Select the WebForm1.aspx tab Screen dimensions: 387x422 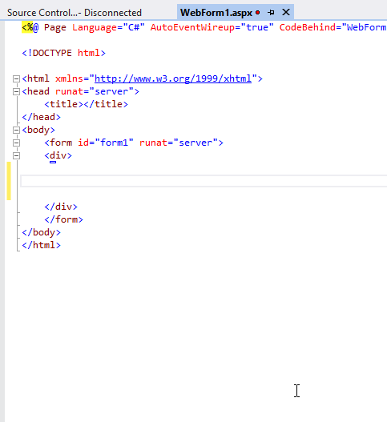[216, 13]
